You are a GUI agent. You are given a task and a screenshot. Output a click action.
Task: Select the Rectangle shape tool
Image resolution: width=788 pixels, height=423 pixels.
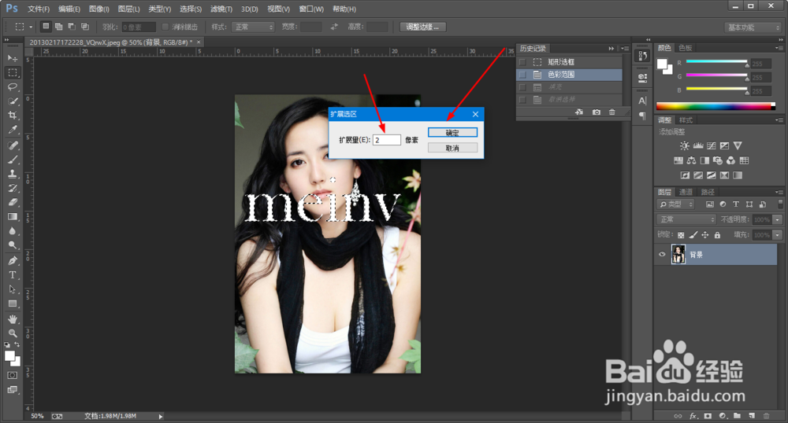13,303
